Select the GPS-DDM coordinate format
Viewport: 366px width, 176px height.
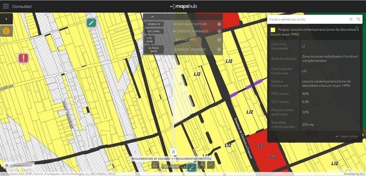[x=149, y=40]
